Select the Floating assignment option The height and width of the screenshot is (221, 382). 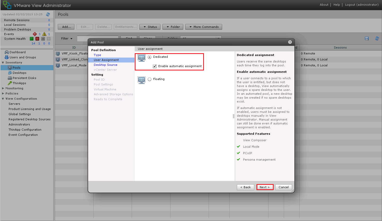coord(150,79)
